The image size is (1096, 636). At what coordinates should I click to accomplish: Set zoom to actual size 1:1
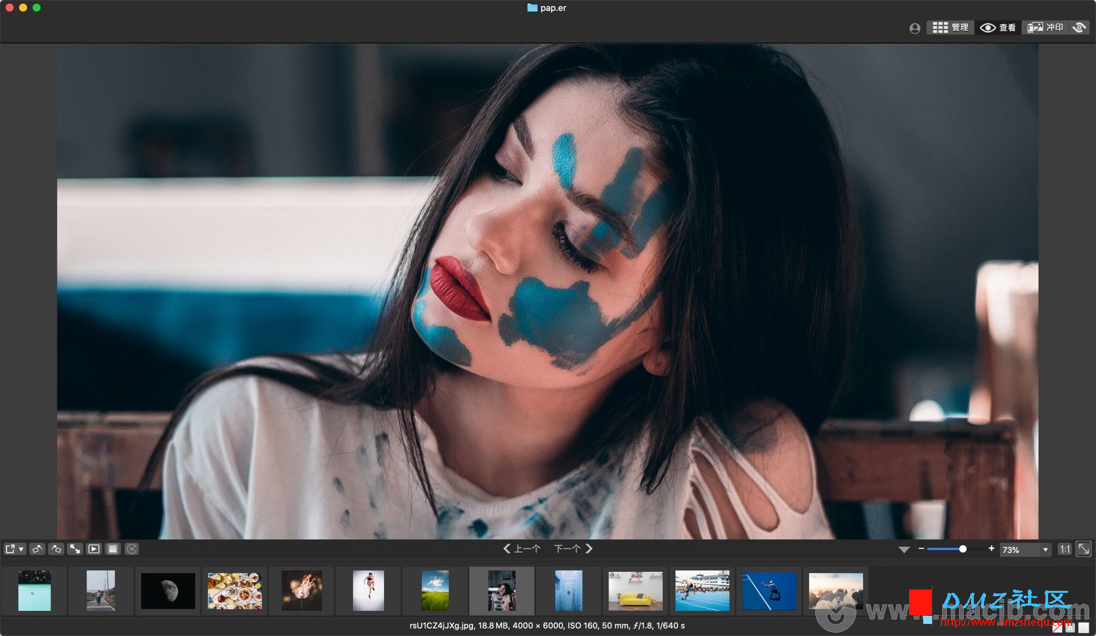tap(1064, 549)
